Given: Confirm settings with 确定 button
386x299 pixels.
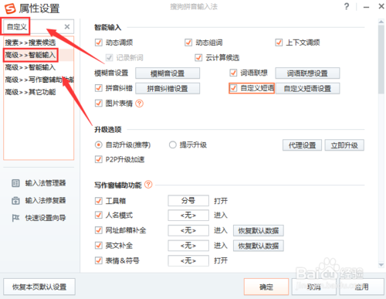Looking at the screenshot, I should click(266, 287).
